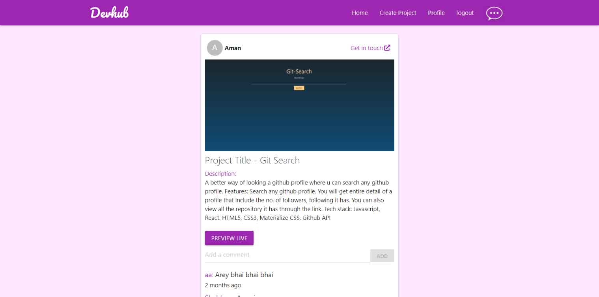599x297 pixels.
Task: Click the project description paragraph
Action: click(299, 200)
